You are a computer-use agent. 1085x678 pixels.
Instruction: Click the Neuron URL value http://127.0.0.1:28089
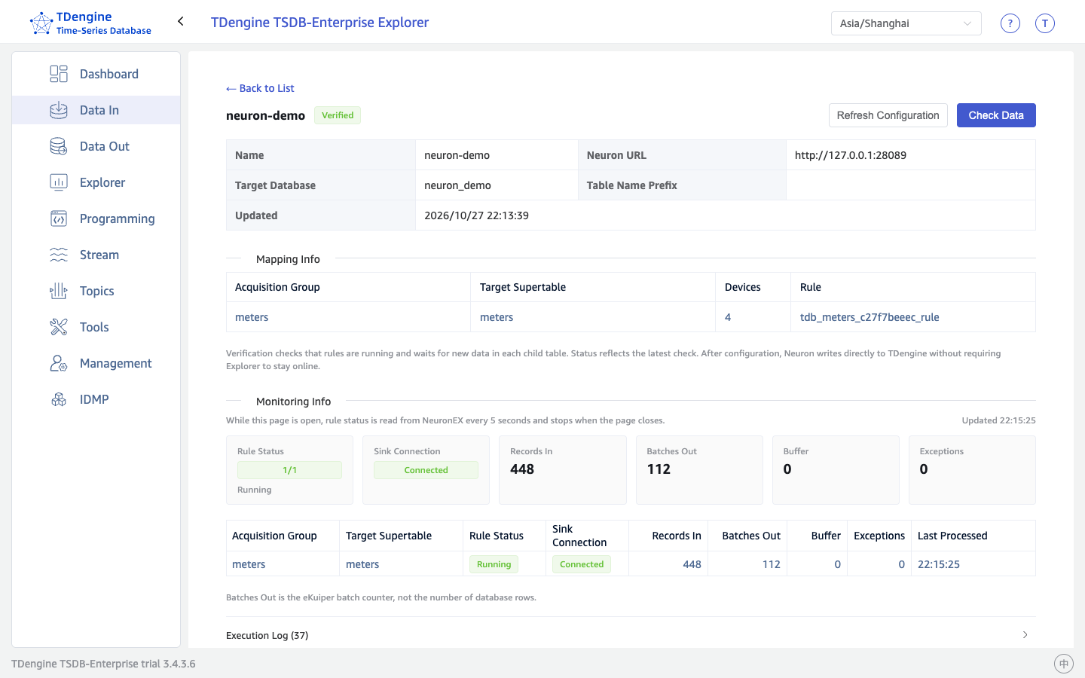coord(851,155)
